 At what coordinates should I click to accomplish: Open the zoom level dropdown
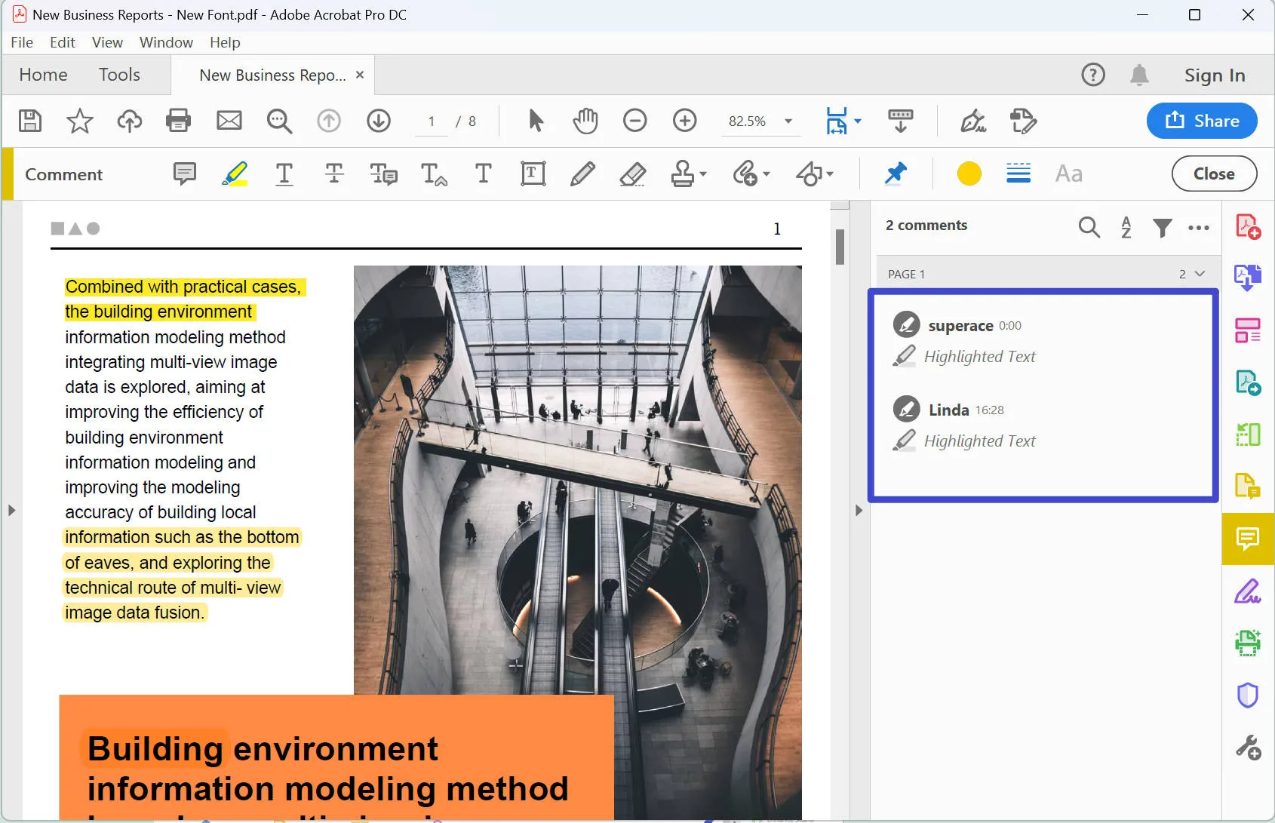coord(788,121)
